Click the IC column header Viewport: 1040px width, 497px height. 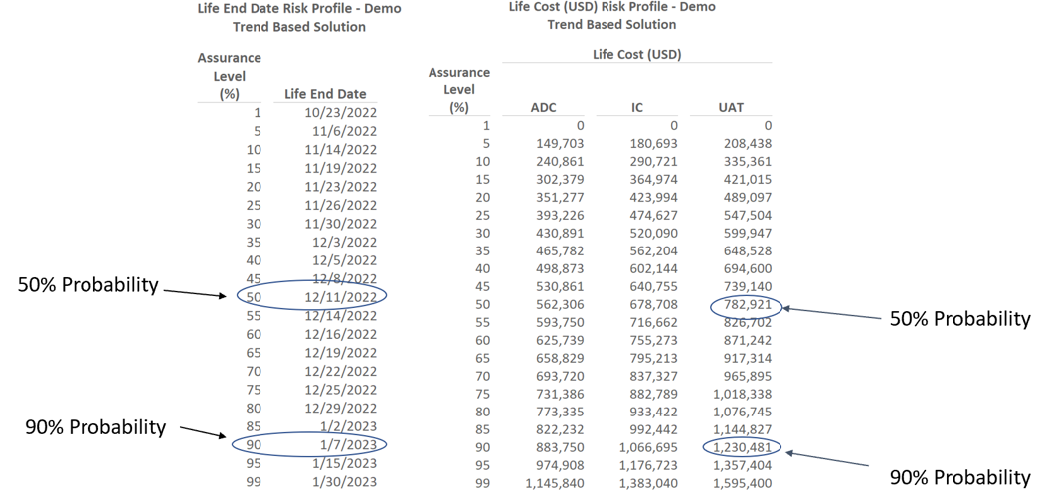pos(637,107)
